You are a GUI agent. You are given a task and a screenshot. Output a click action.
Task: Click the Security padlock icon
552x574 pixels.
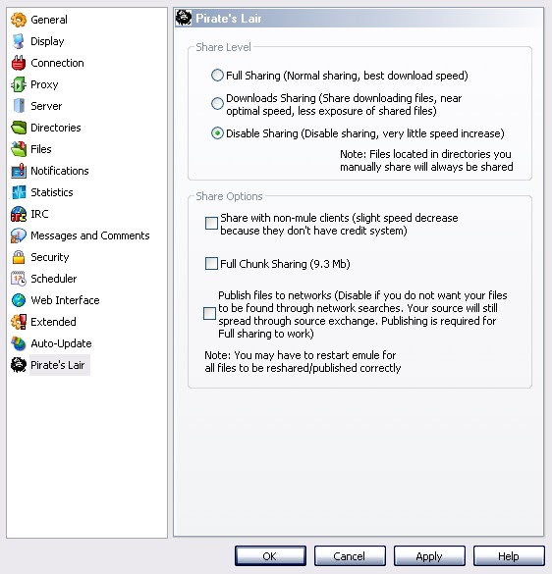coord(19,257)
